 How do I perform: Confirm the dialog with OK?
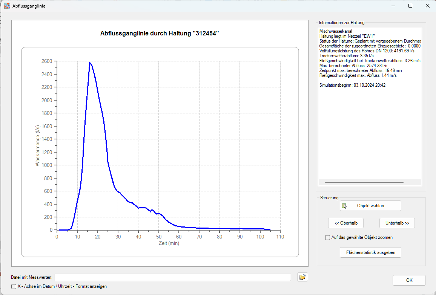click(409, 280)
